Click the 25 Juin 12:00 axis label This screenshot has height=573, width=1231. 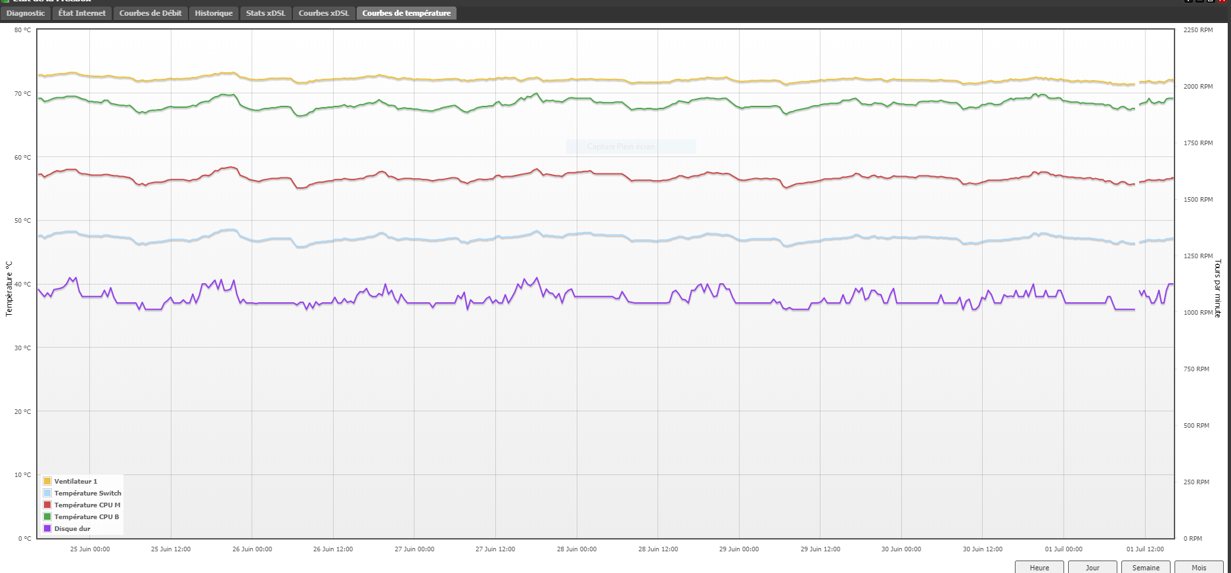pos(171,549)
